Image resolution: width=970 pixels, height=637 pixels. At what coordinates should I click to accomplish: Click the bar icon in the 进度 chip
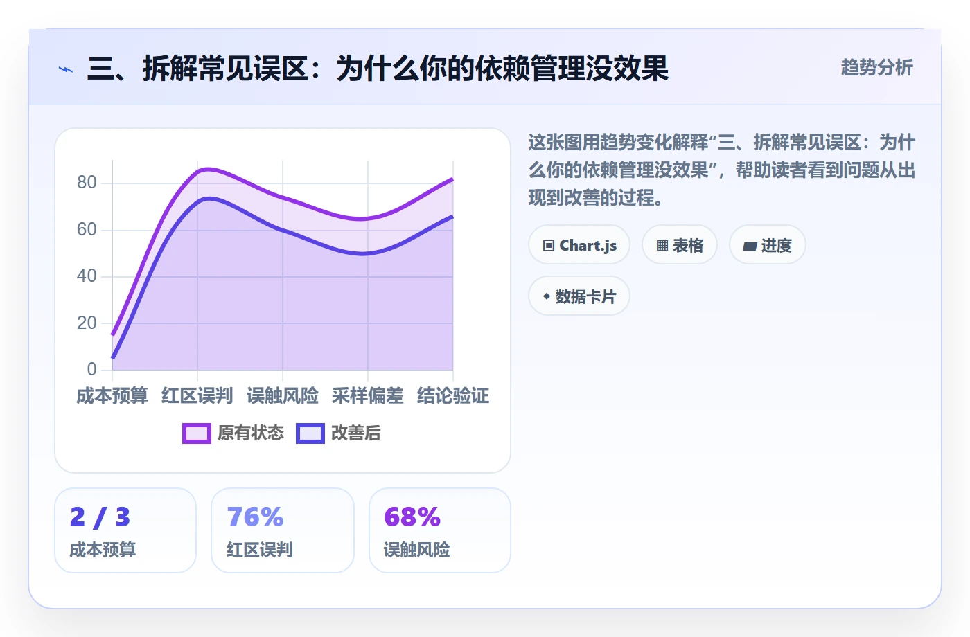[x=750, y=246]
